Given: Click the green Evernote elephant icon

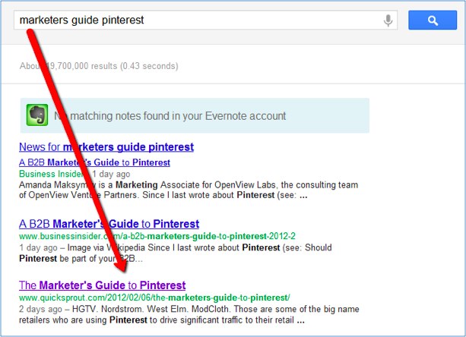Looking at the screenshot, I should click(x=37, y=115).
